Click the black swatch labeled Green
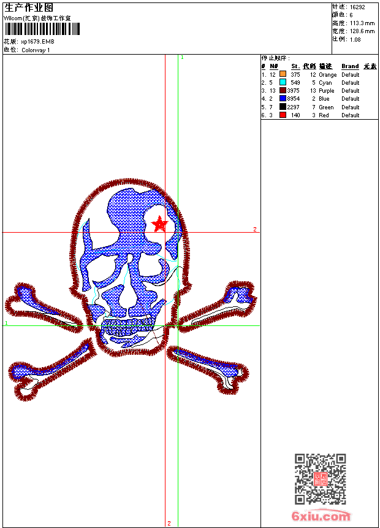The width and height of the screenshot is (380, 528). coord(283,107)
